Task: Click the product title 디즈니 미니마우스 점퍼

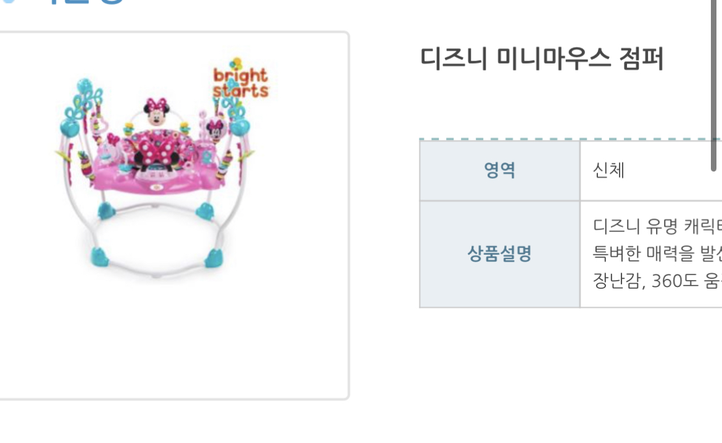Action: 542,59
